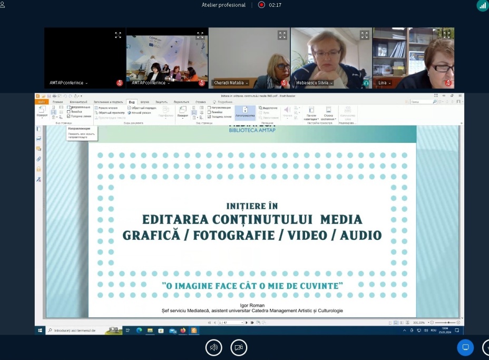This screenshot has width=489, height=360.
Task: Mute the conference audio with speaker button
Action: (213, 347)
